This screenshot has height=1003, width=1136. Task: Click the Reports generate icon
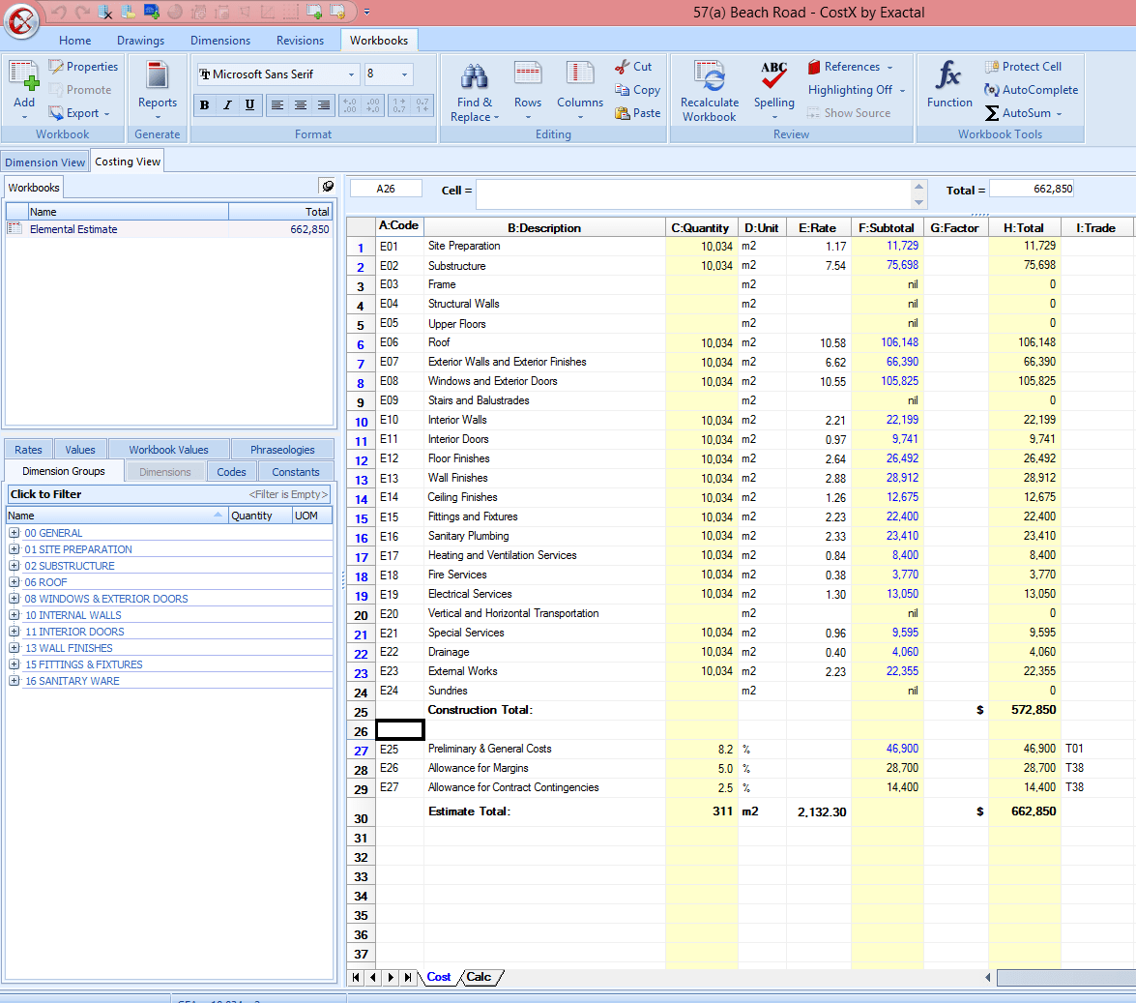click(157, 77)
